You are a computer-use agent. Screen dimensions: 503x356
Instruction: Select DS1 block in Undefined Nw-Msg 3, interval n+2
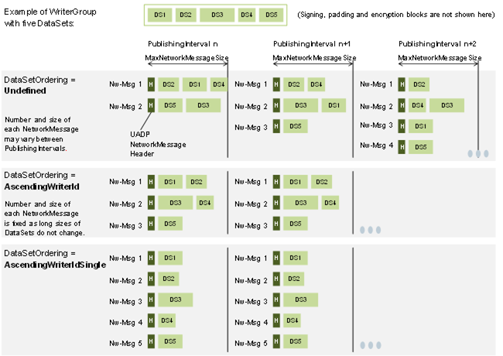(419, 126)
